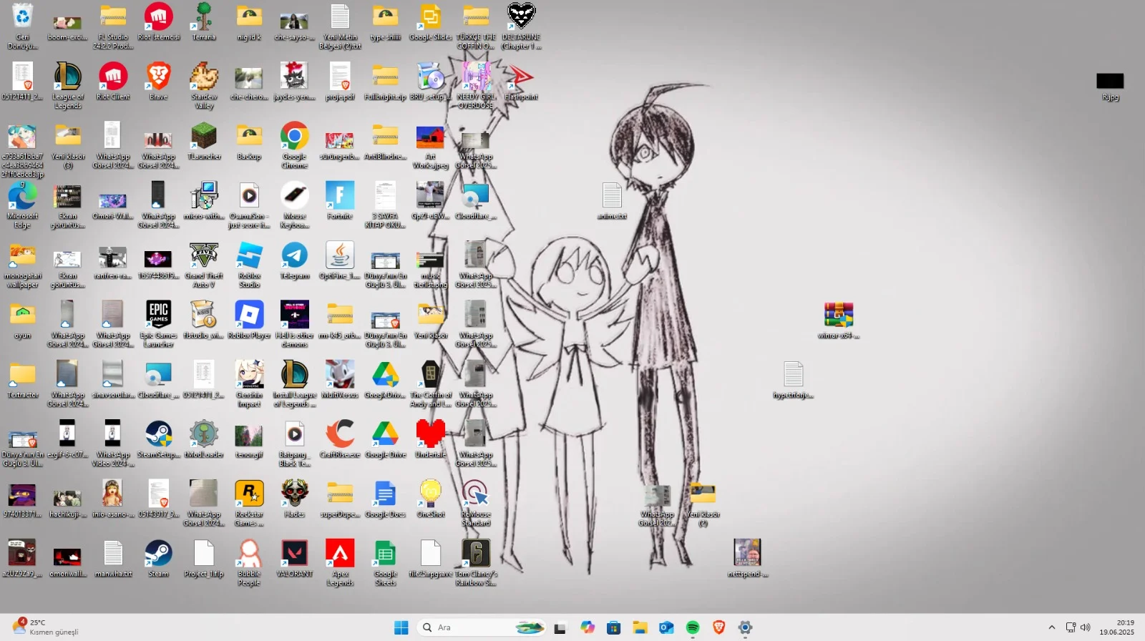Screen dimensions: 1145x641
Task: Open the clock and date panel
Action: [x=1116, y=627]
